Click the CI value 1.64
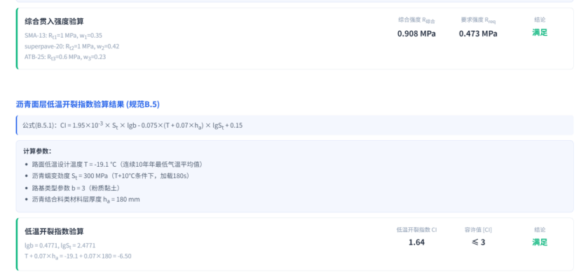Screen dimensions: 581x272 point(416,243)
